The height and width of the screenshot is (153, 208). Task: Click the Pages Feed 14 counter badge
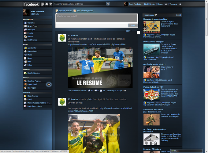coord(49,84)
